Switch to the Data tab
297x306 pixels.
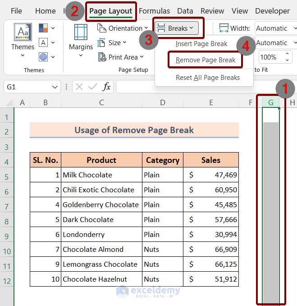pyautogui.click(x=185, y=11)
